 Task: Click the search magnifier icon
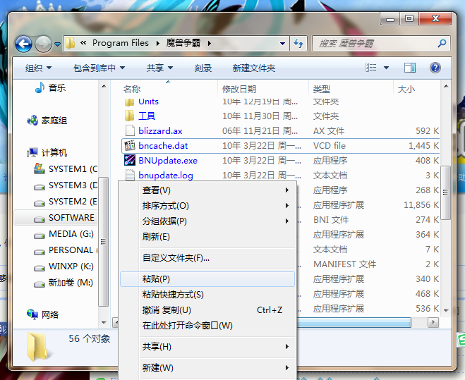pos(442,43)
